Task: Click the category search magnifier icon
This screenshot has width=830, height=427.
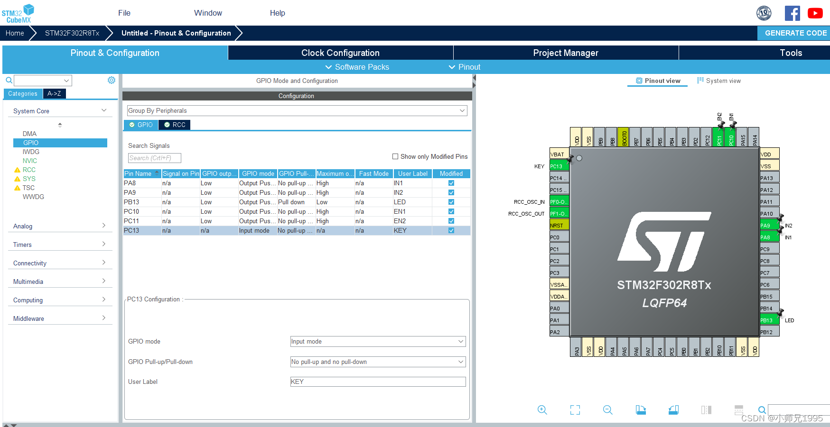Action: tap(9, 81)
